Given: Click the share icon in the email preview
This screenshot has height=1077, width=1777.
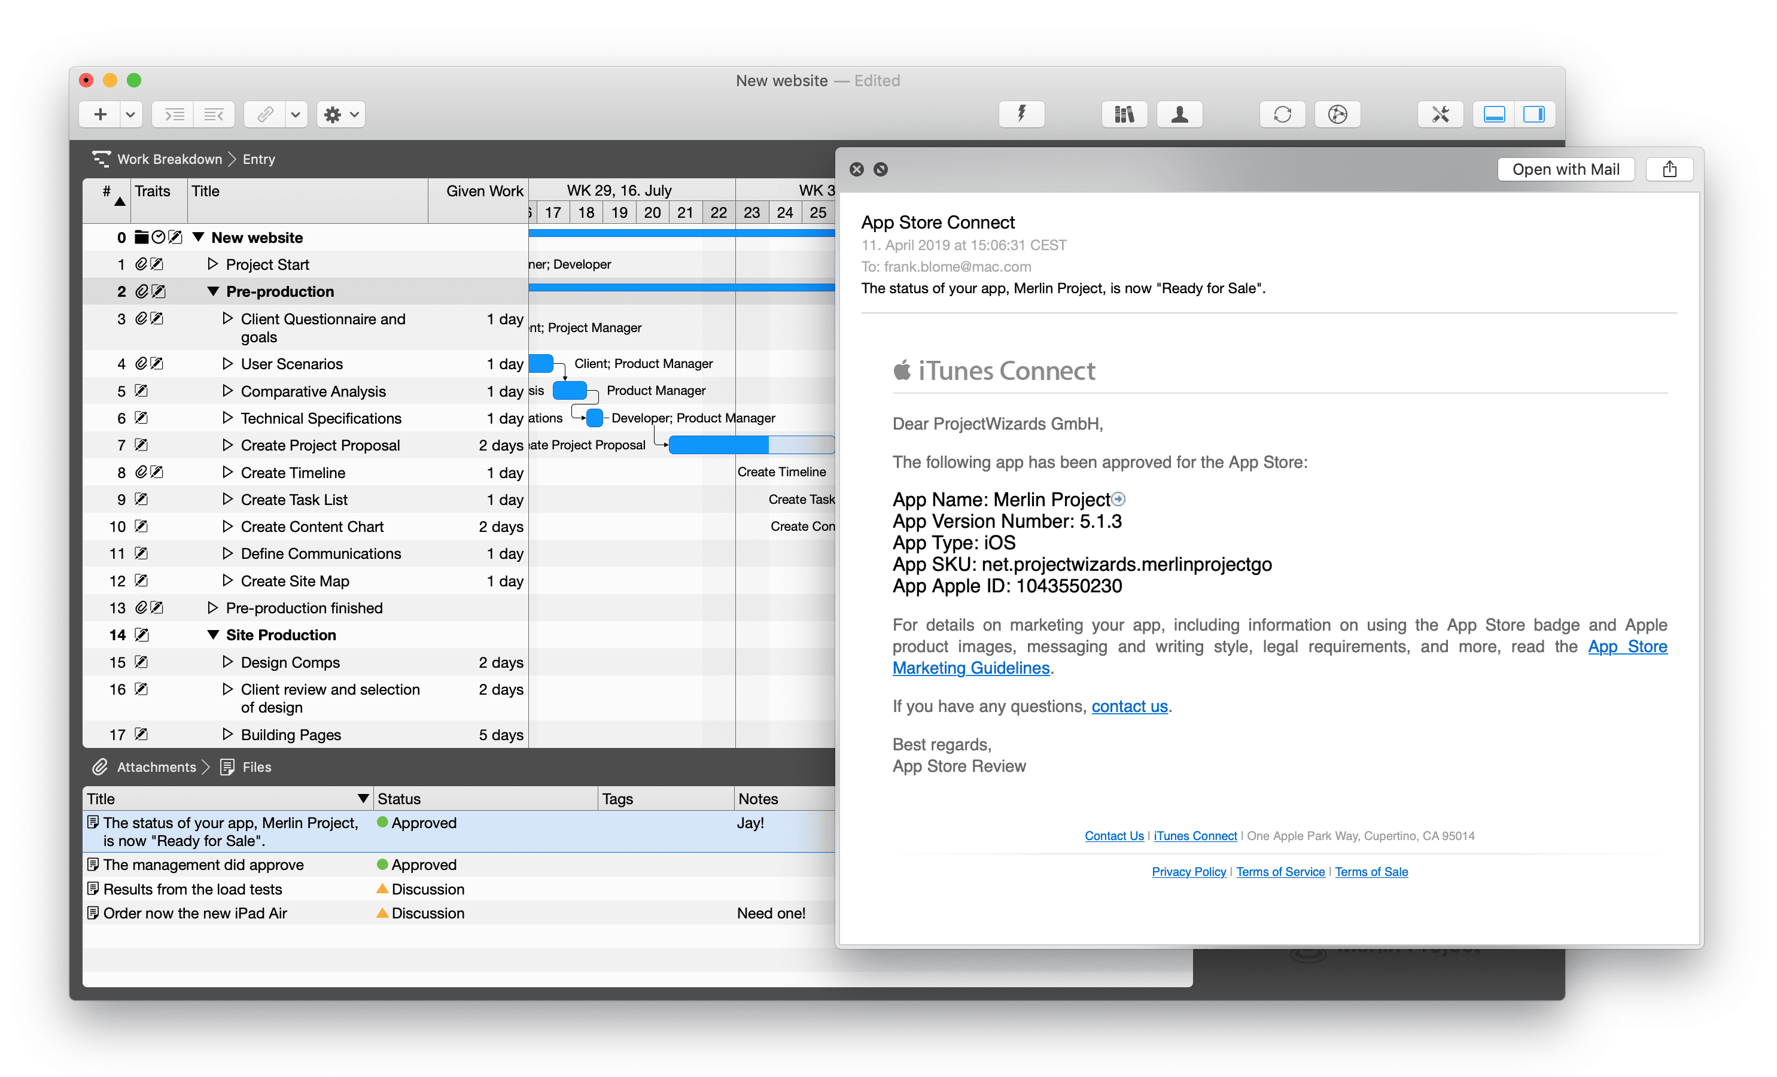Looking at the screenshot, I should pyautogui.click(x=1669, y=169).
